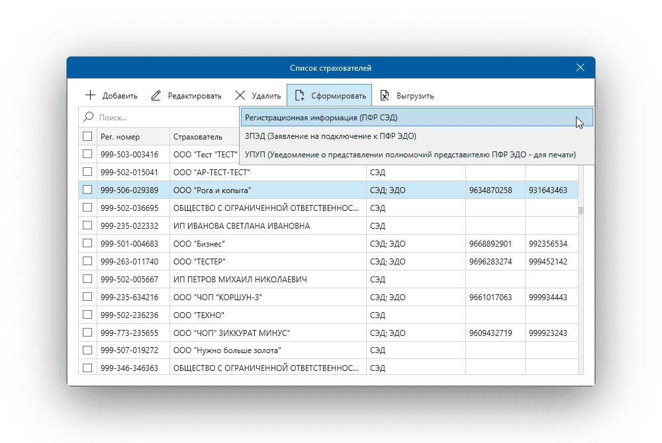Click the value 999452142
Viewport: 662px width, 443px height.
tap(548, 261)
